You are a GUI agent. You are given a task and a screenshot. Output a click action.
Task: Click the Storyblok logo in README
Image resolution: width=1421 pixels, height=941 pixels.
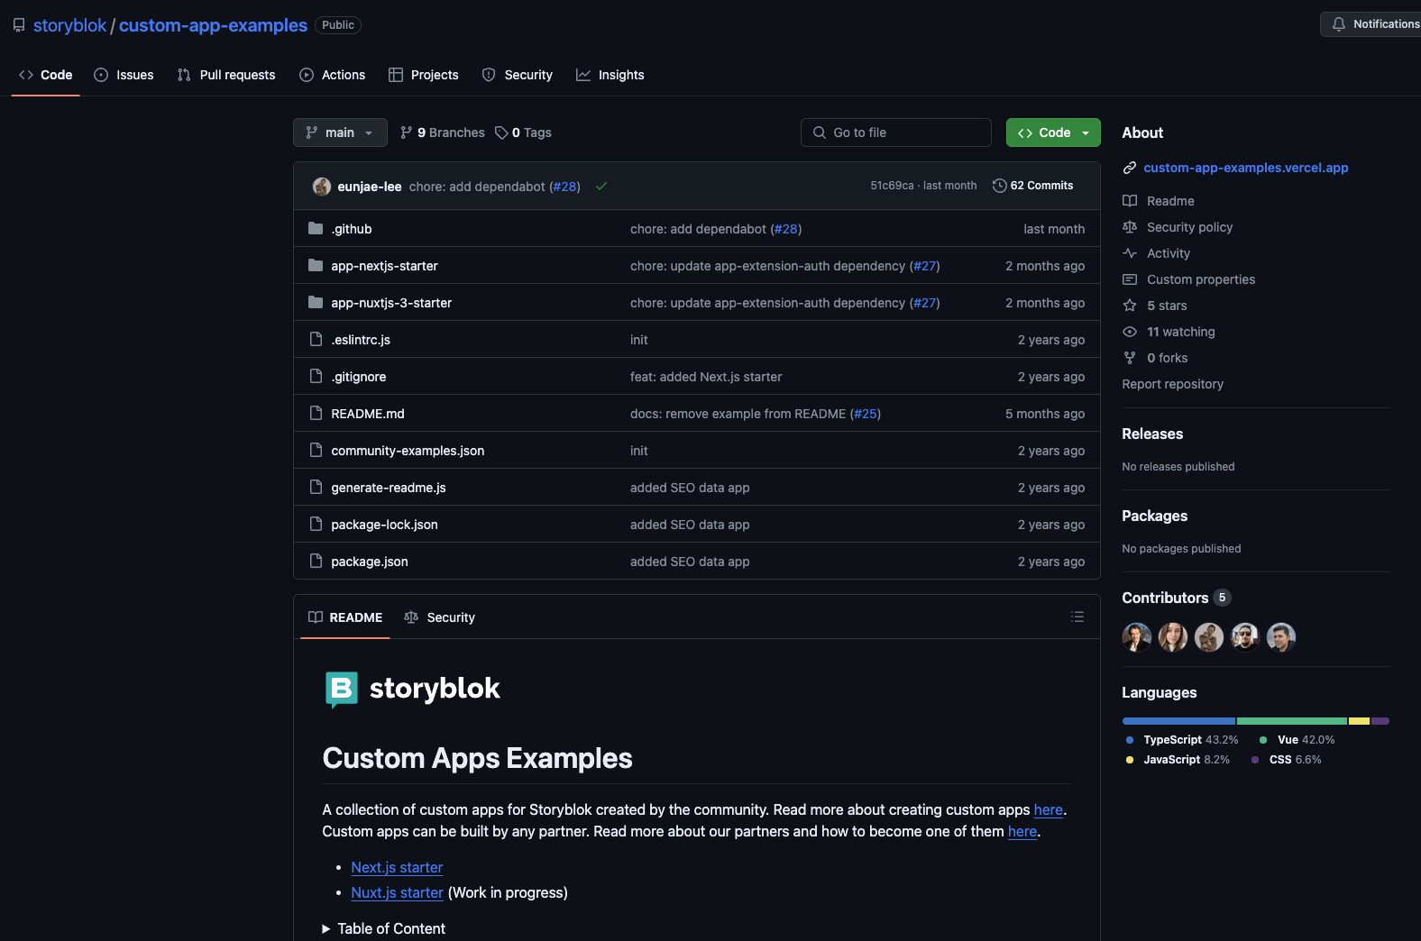click(412, 690)
